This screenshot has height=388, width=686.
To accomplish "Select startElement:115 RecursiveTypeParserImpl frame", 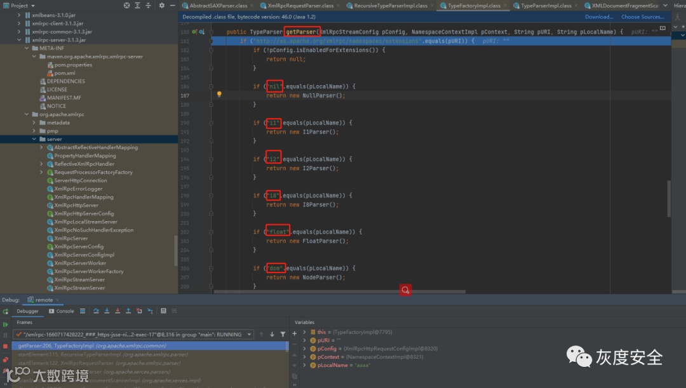I will point(149,354).
